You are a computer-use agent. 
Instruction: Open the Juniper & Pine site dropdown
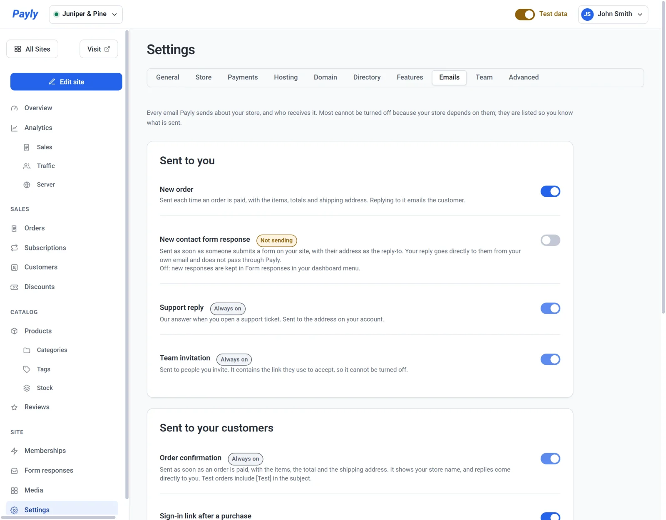click(86, 14)
